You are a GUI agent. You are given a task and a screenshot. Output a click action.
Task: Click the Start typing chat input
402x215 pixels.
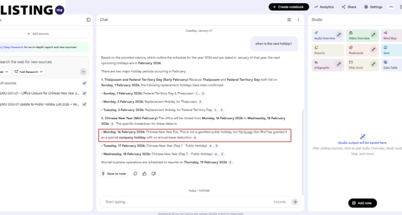pos(187,202)
